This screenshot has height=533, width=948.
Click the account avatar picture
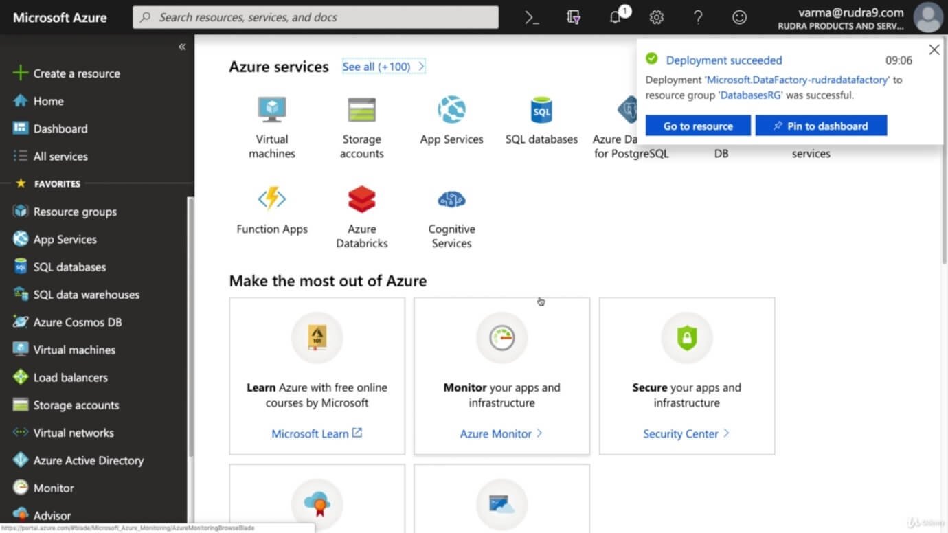click(x=928, y=17)
